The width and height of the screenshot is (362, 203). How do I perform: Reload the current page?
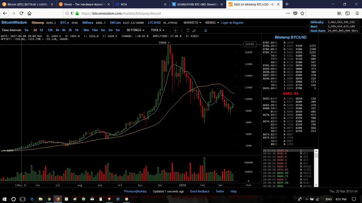pos(21,13)
